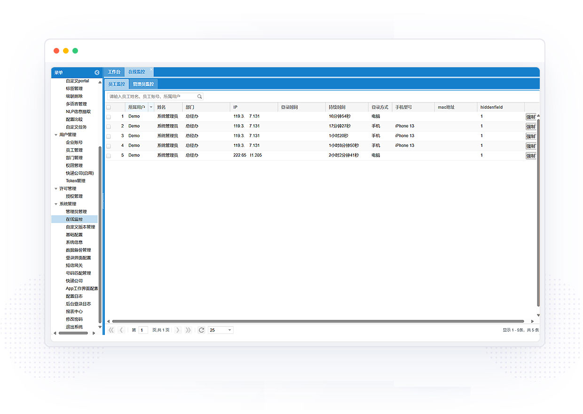Open NLP信息抽取 in the sidebar
Screen dimensions: 583x414
coord(79,111)
